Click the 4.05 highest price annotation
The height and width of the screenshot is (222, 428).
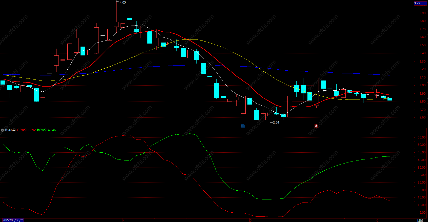[123, 3]
